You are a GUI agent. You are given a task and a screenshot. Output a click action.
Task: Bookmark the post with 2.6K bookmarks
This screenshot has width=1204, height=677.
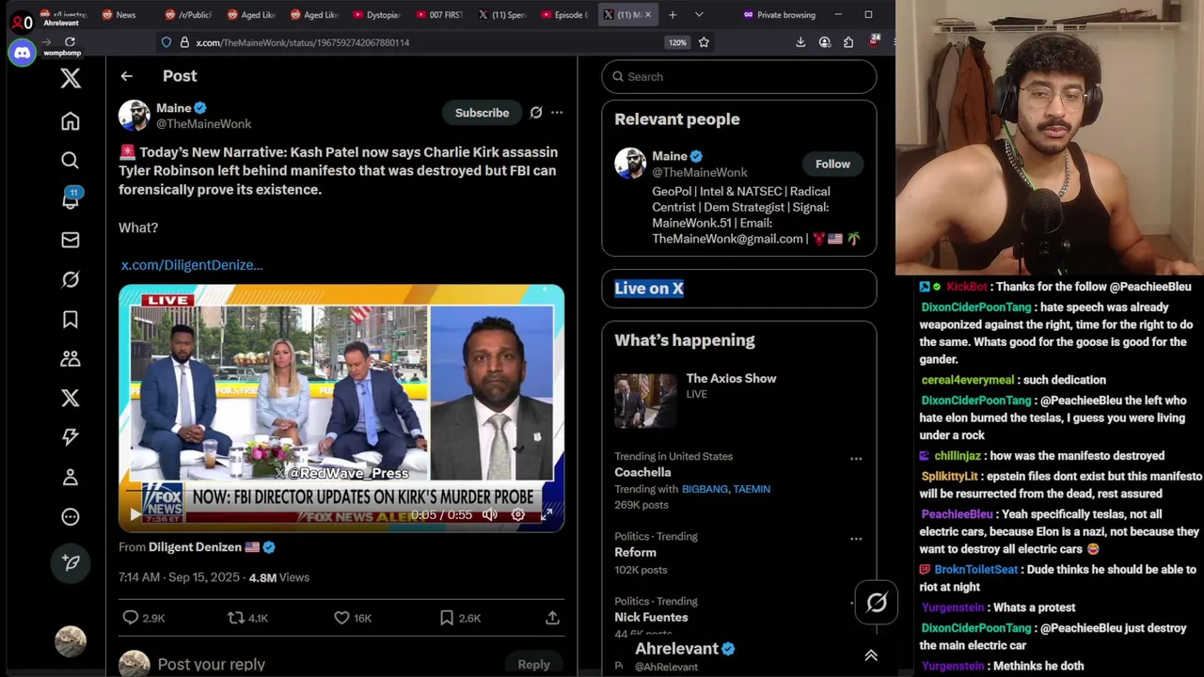(461, 618)
